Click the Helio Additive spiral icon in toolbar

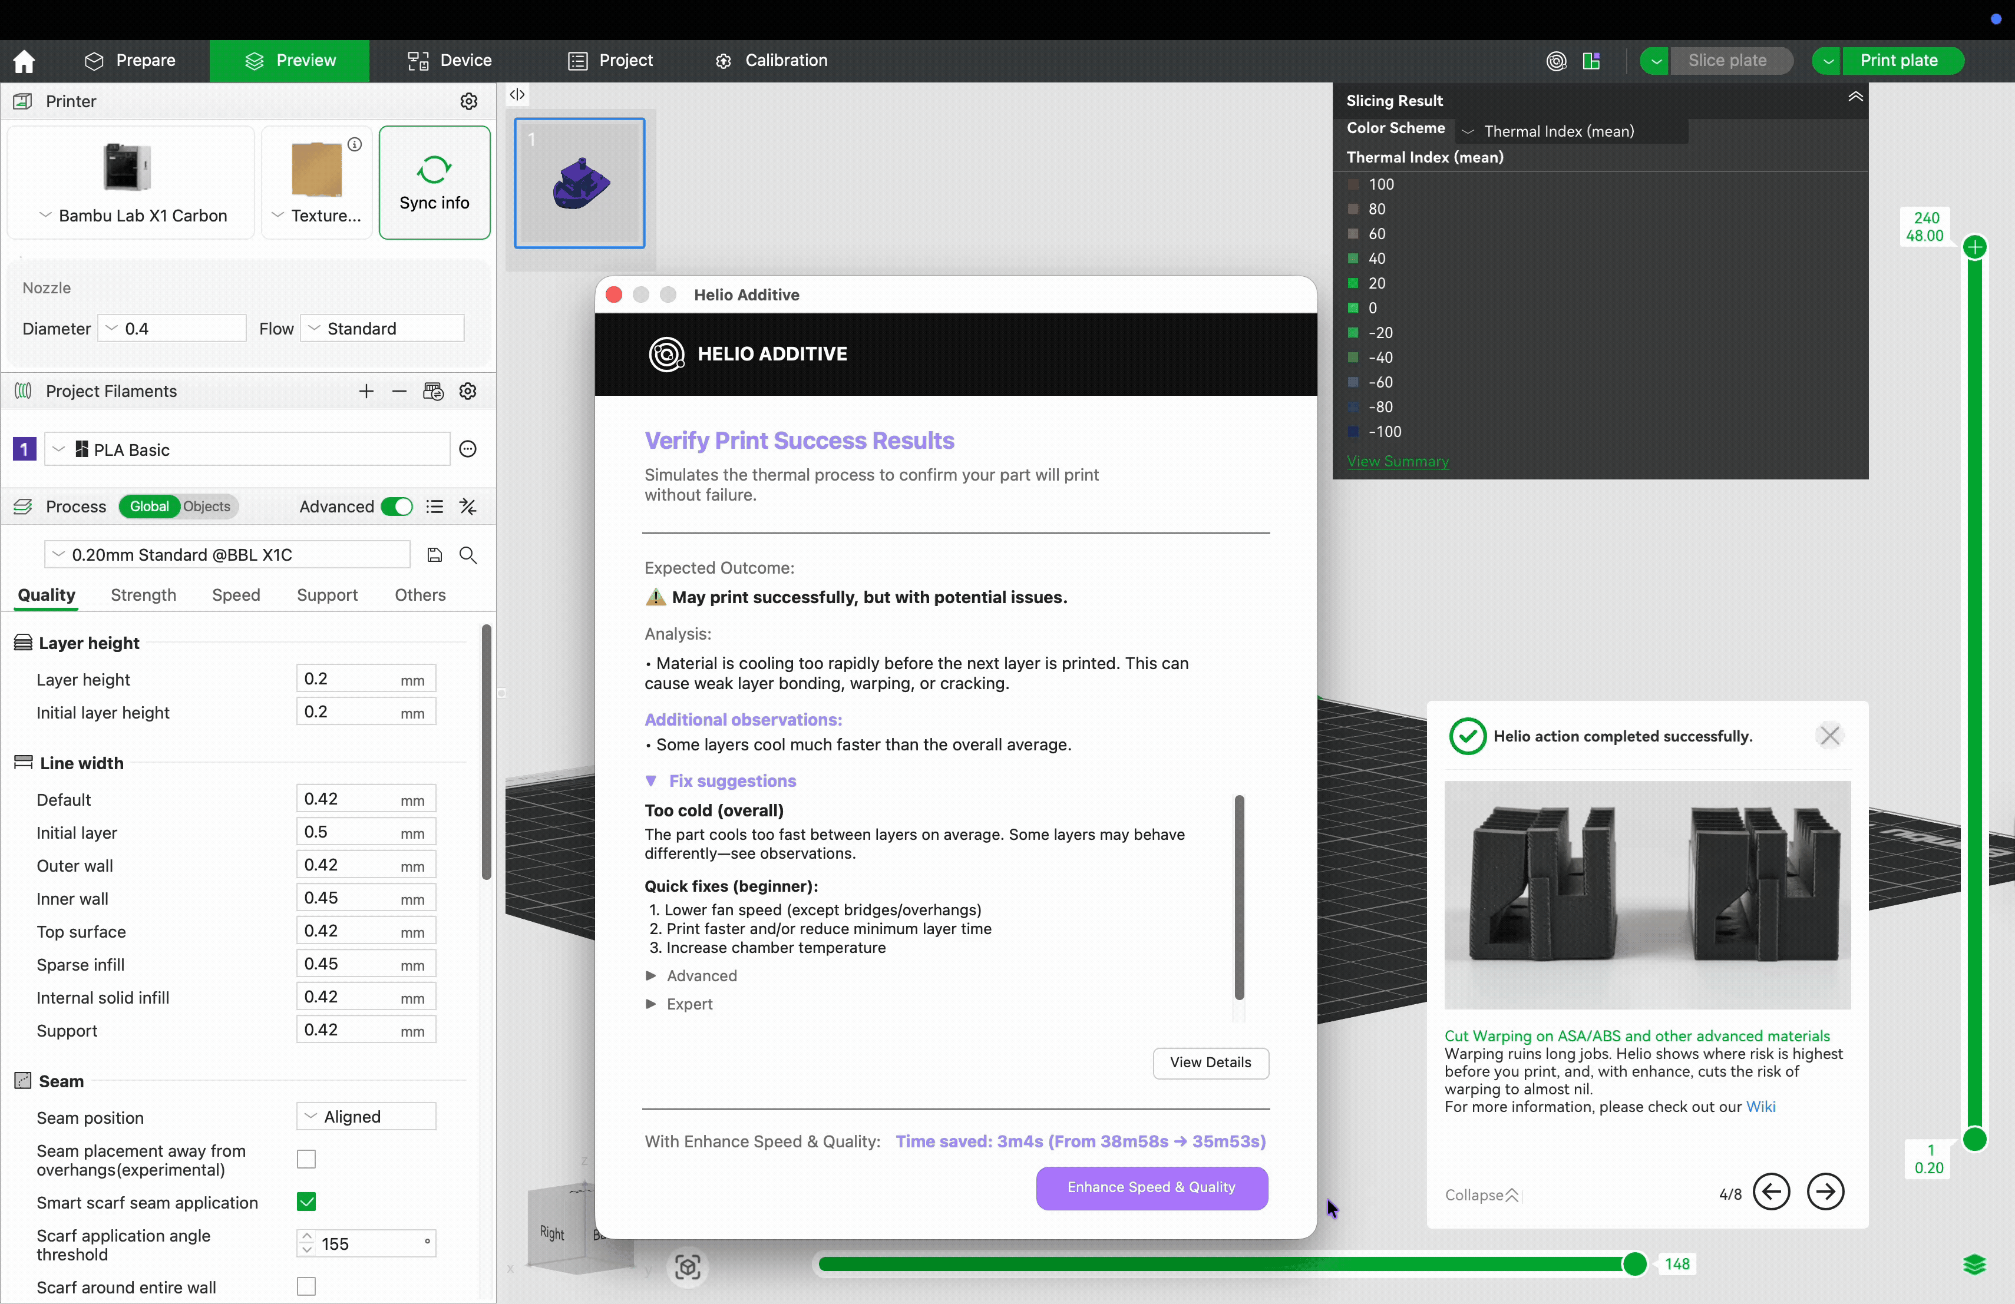click(x=1555, y=61)
